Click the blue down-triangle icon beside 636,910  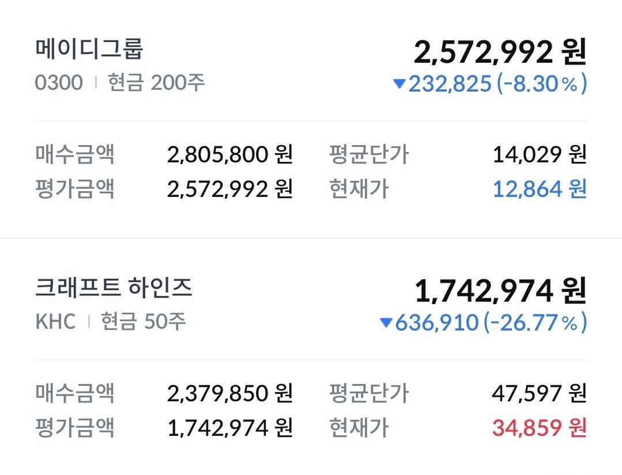386,323
